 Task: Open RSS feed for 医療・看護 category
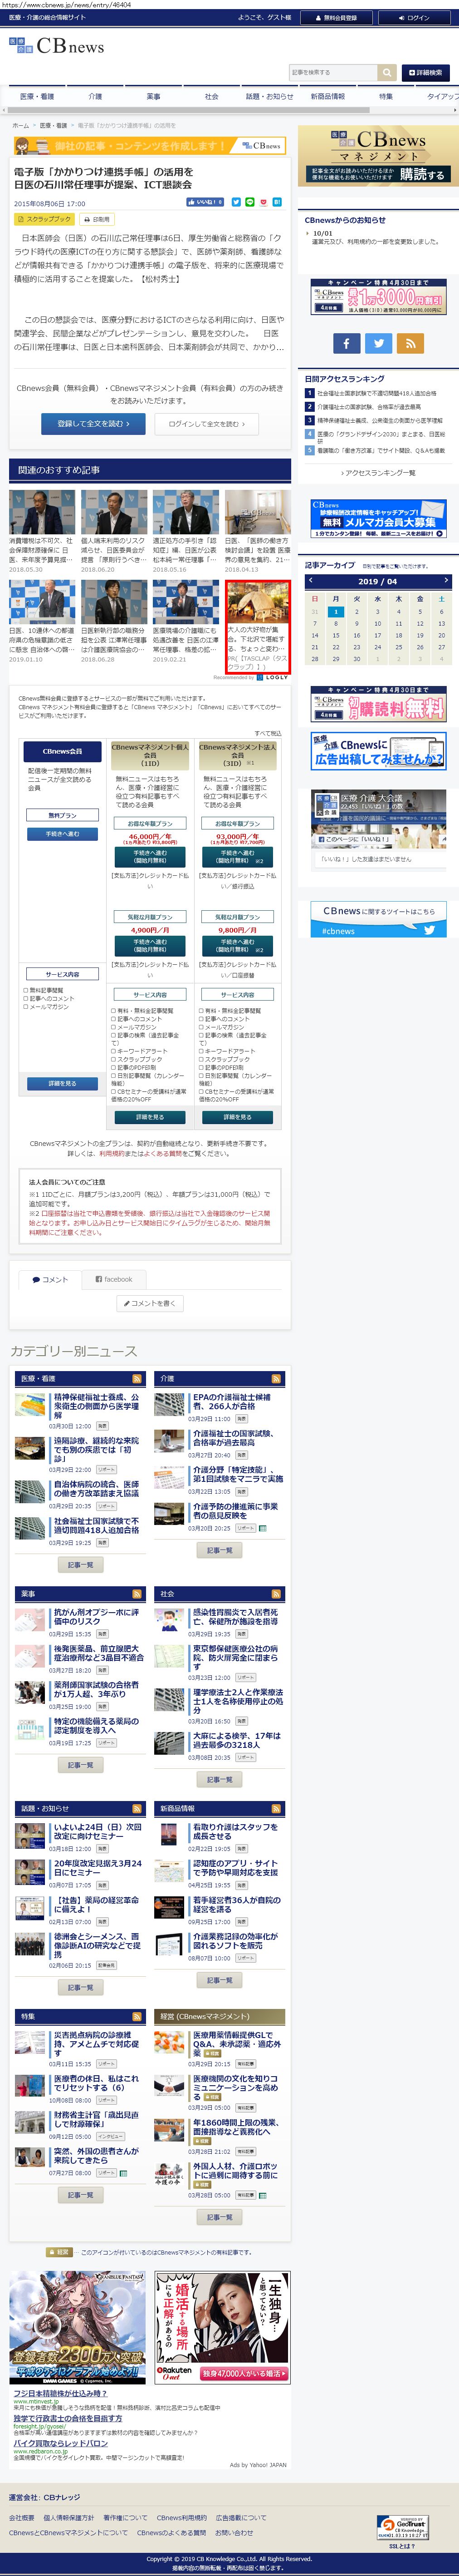pyautogui.click(x=137, y=1377)
